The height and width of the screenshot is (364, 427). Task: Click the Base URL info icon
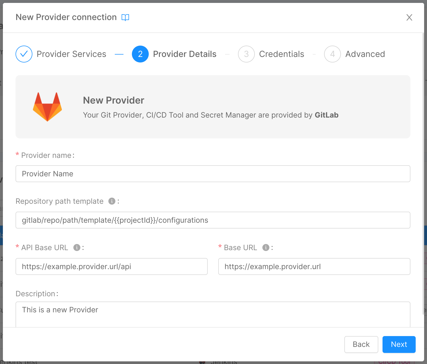[x=266, y=247]
